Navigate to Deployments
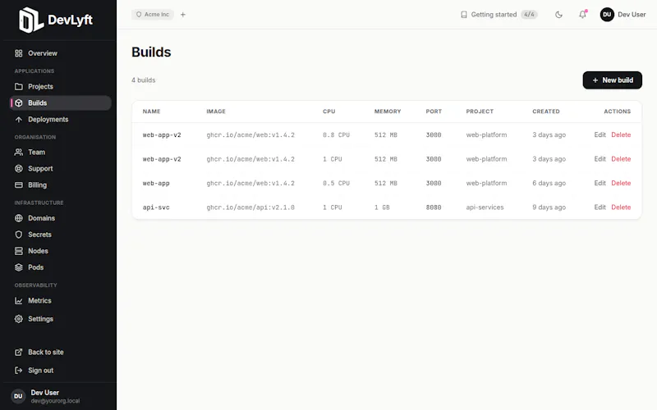 click(x=60, y=119)
